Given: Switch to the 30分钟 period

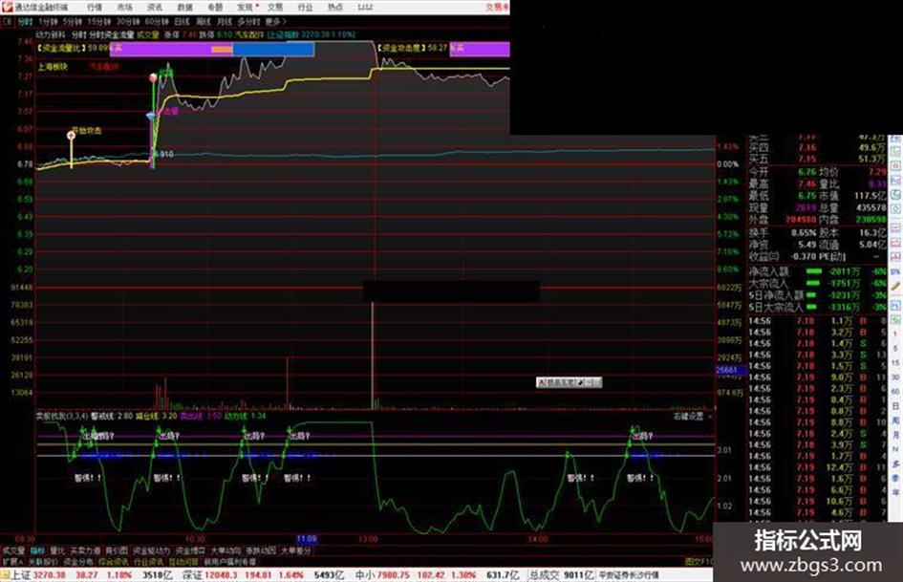Looking at the screenshot, I should [127, 22].
